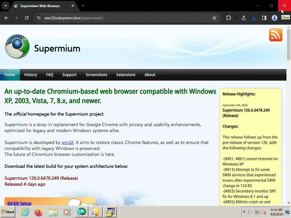Screen dimensions: 291x218
Task: Click the scrollbar down arrow
Action: (289, 203)
